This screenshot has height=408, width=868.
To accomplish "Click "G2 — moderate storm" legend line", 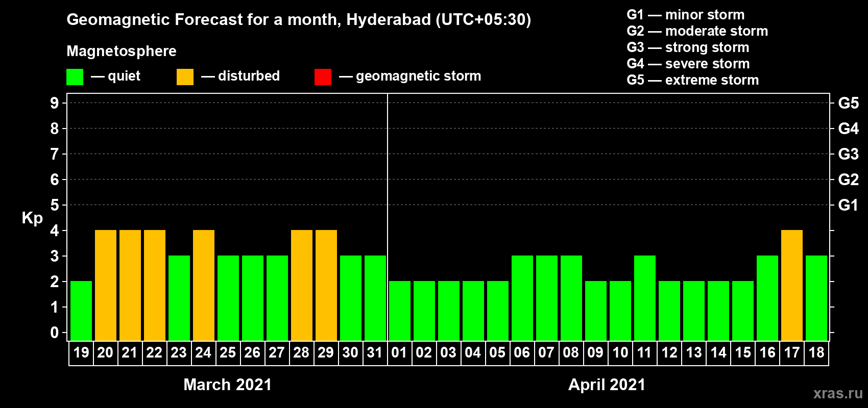I will click(697, 31).
